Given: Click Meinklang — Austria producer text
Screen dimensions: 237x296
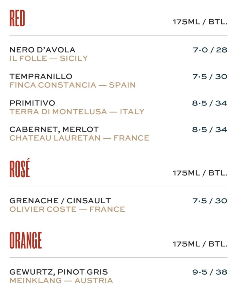Looking at the screenshot, I should point(61,280).
